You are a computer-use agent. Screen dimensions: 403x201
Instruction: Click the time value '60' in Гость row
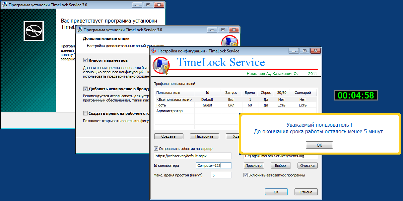(x=250, y=105)
